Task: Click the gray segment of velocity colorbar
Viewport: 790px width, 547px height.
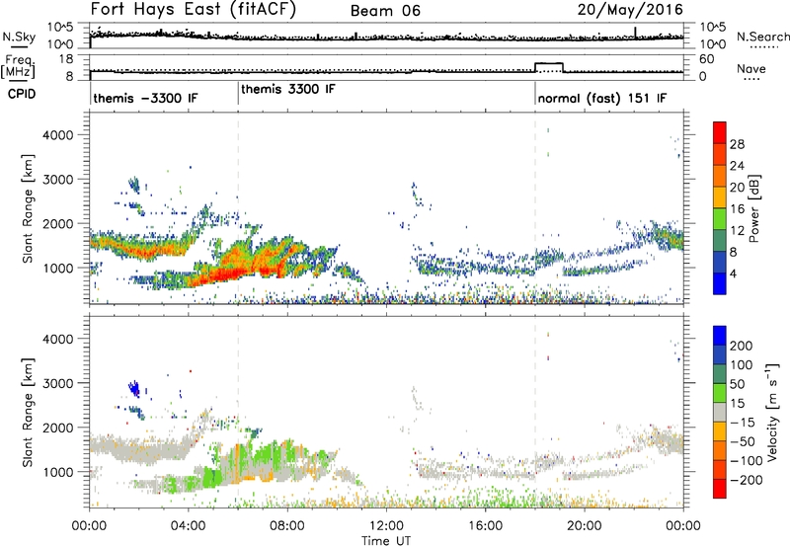Action: coord(720,412)
